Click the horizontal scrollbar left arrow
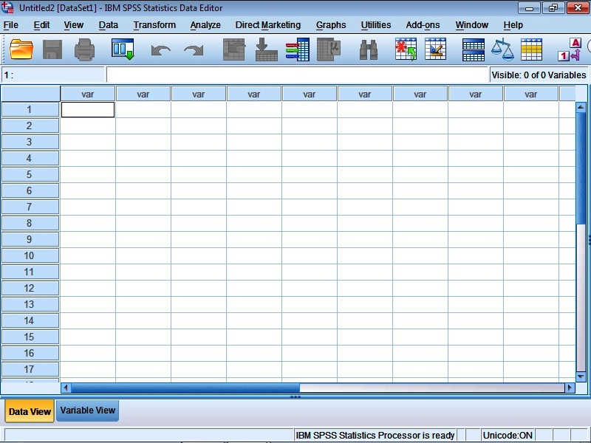Screen dimensions: 591x443 pos(66,388)
